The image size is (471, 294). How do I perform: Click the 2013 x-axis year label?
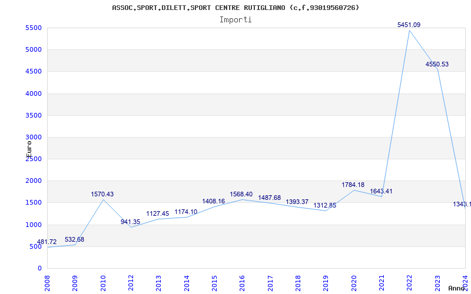click(x=158, y=283)
